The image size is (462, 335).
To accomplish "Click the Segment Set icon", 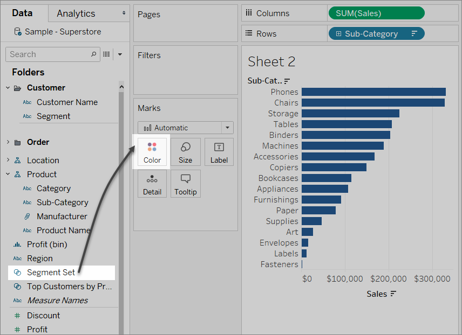I will (17, 273).
